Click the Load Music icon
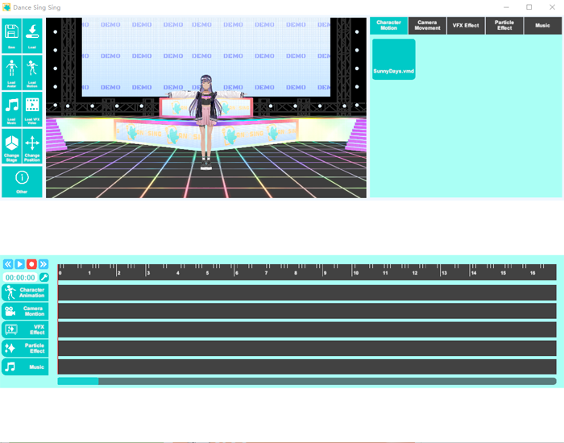The height and width of the screenshot is (443, 564). pyautogui.click(x=12, y=109)
